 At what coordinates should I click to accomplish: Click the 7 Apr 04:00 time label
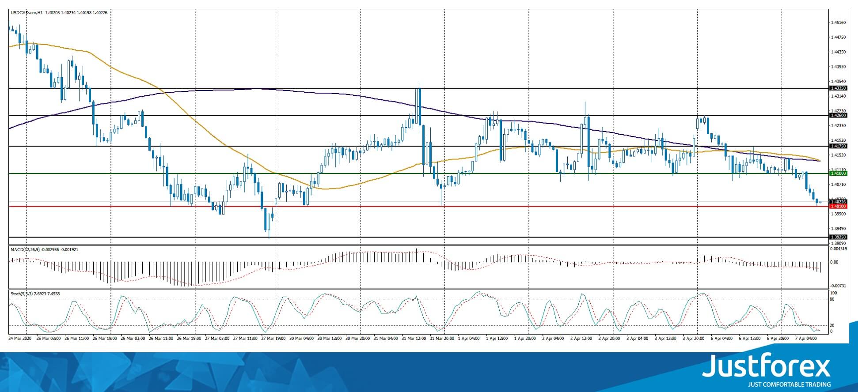click(x=807, y=338)
